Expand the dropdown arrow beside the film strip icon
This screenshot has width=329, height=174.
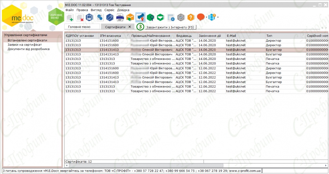click(x=218, y=17)
